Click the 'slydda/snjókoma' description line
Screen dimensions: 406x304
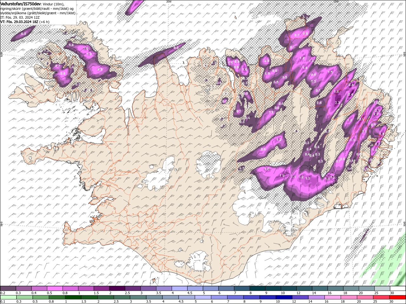pos(38,13)
